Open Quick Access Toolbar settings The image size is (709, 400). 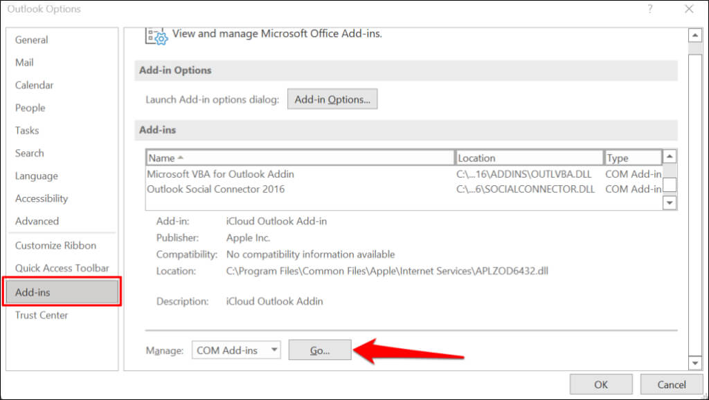click(x=62, y=268)
